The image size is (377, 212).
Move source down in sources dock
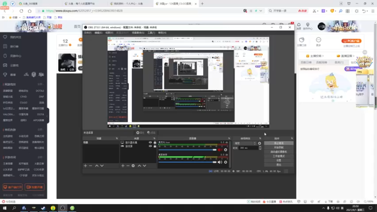point(145,166)
